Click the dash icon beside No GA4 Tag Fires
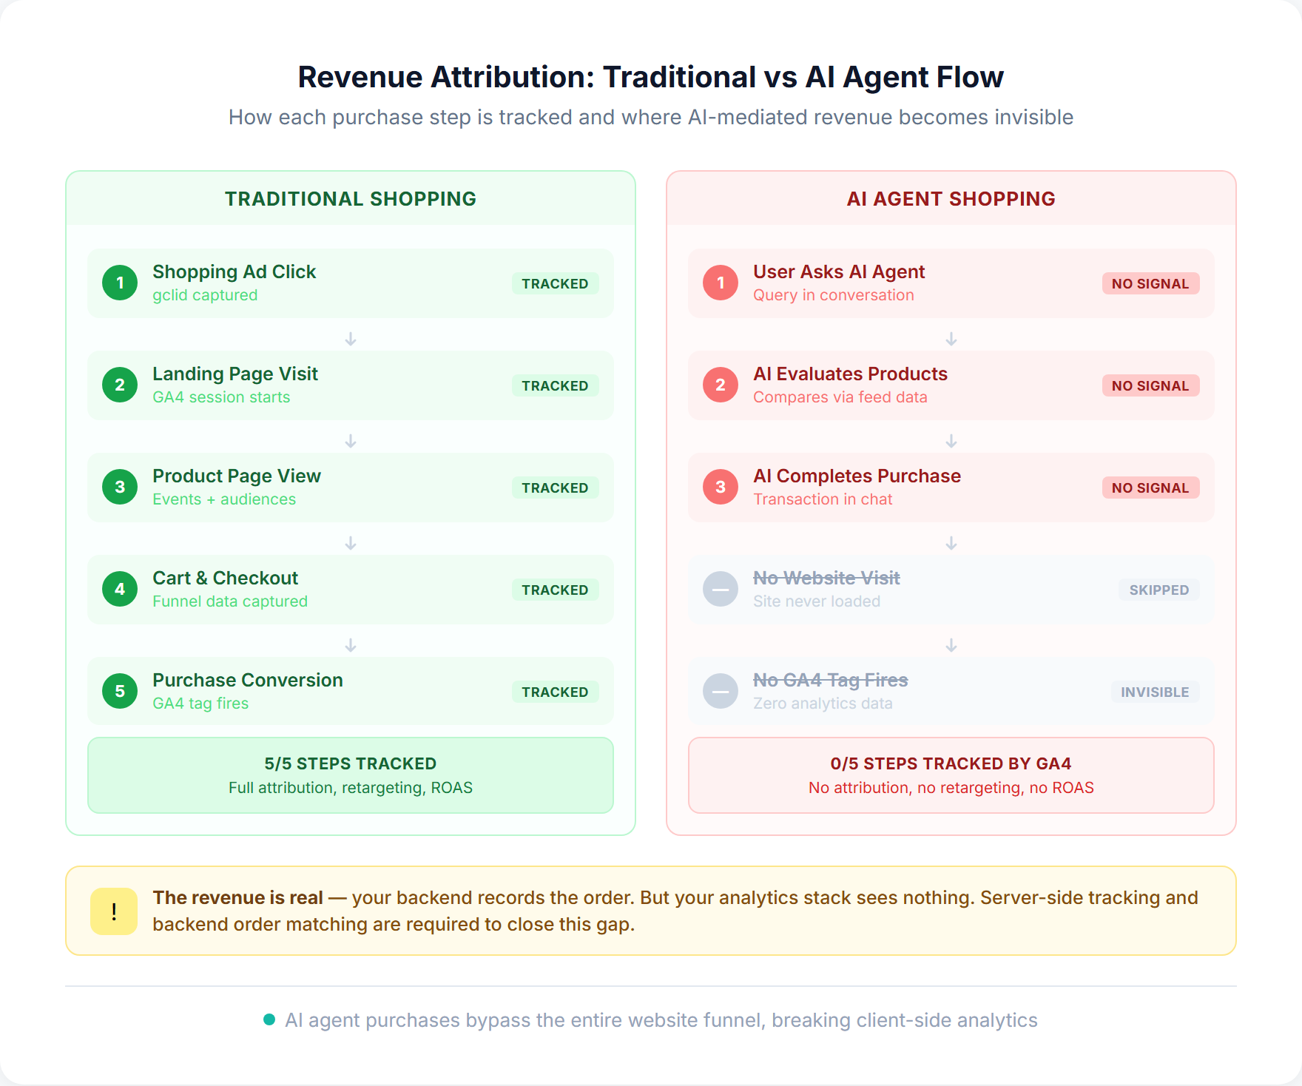 [719, 692]
